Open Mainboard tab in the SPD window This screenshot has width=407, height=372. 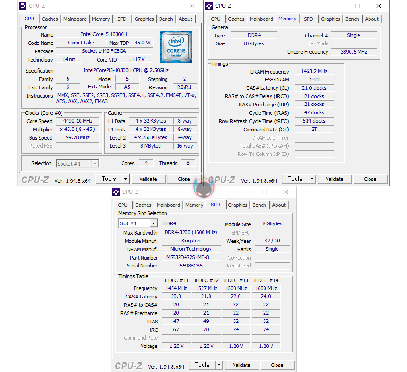click(x=168, y=205)
